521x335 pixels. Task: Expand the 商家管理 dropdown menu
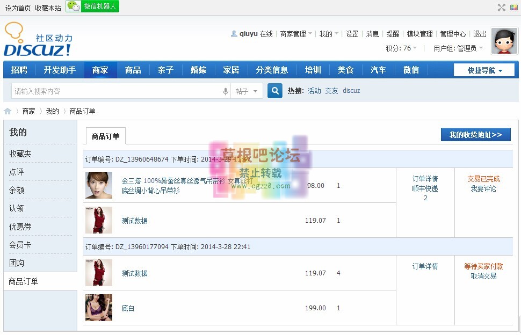[x=296, y=34]
